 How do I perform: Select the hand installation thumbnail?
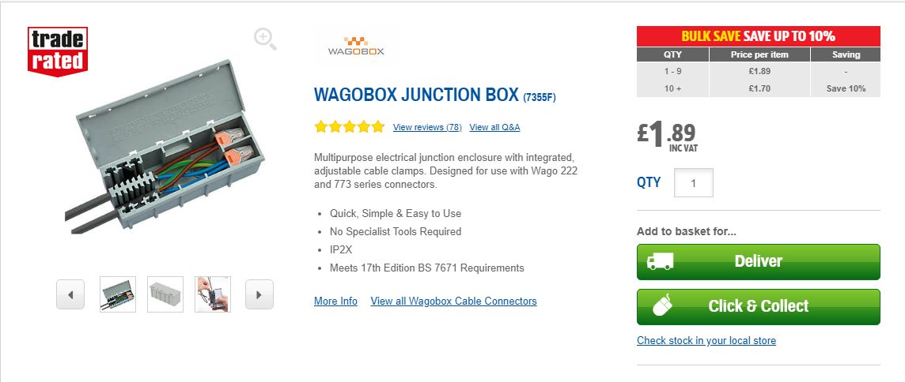pos(213,294)
